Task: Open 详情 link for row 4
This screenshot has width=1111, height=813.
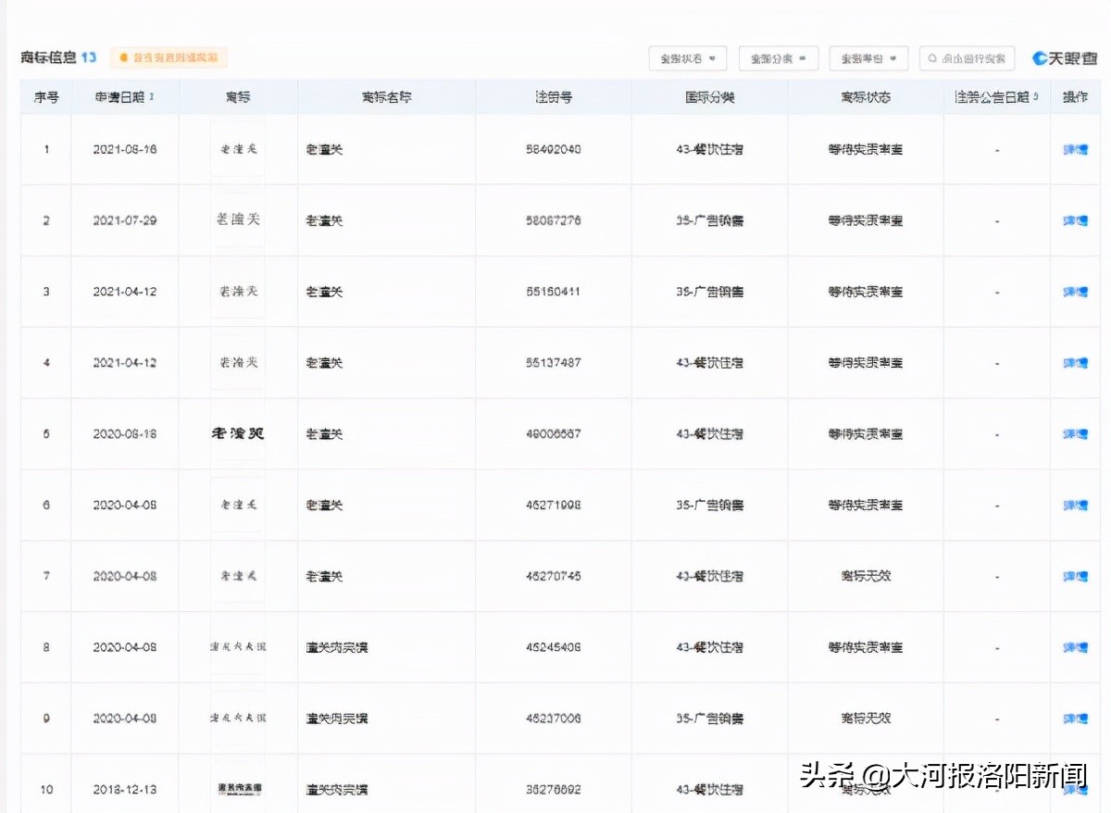Action: pos(1075,363)
